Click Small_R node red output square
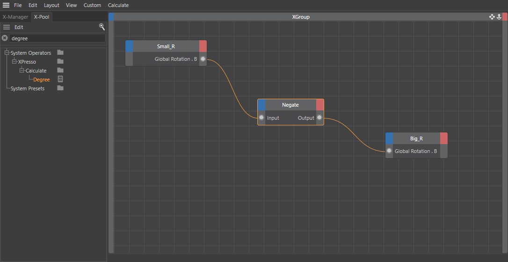508x262 pixels. (x=203, y=46)
